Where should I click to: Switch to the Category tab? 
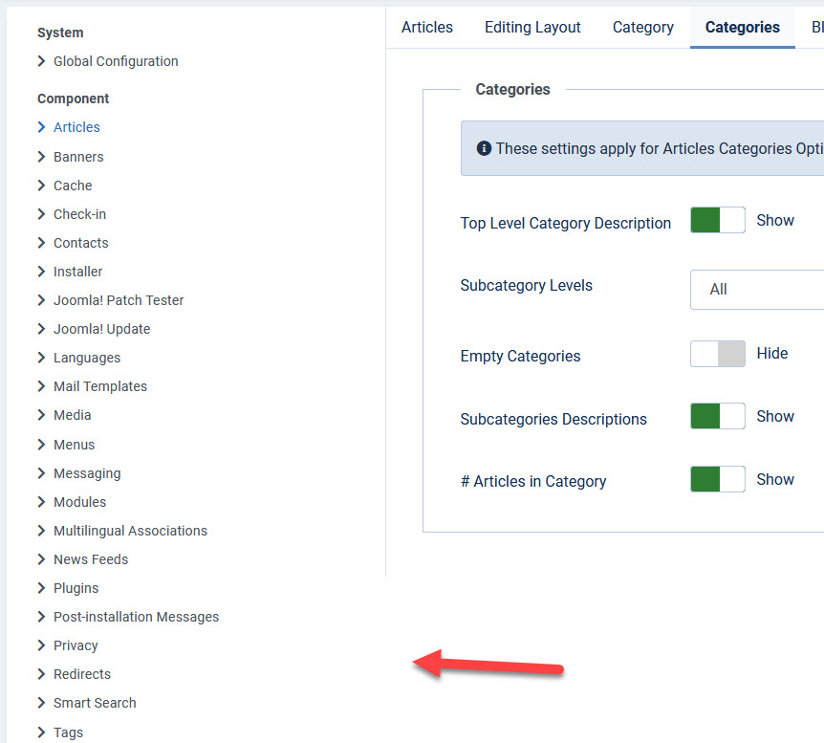[643, 28]
